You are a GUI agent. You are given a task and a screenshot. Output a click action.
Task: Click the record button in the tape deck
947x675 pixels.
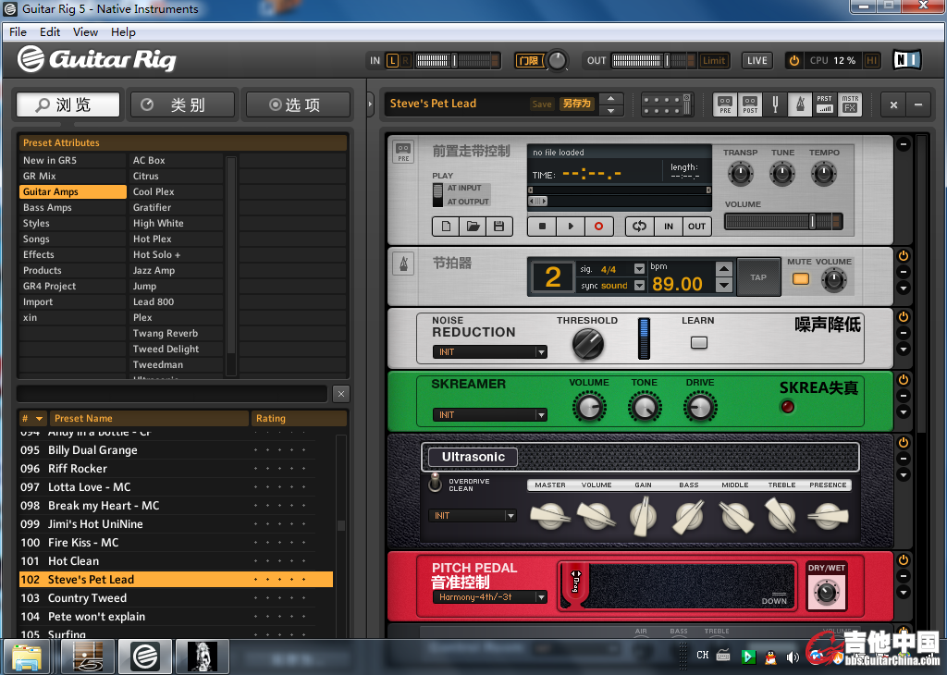click(x=598, y=226)
